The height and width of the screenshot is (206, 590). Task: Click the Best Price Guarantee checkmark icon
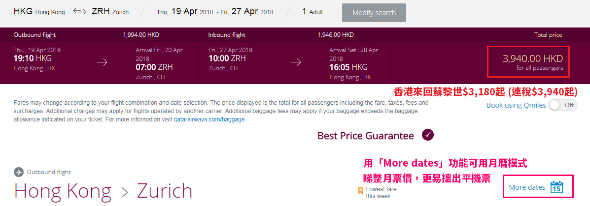(428, 135)
